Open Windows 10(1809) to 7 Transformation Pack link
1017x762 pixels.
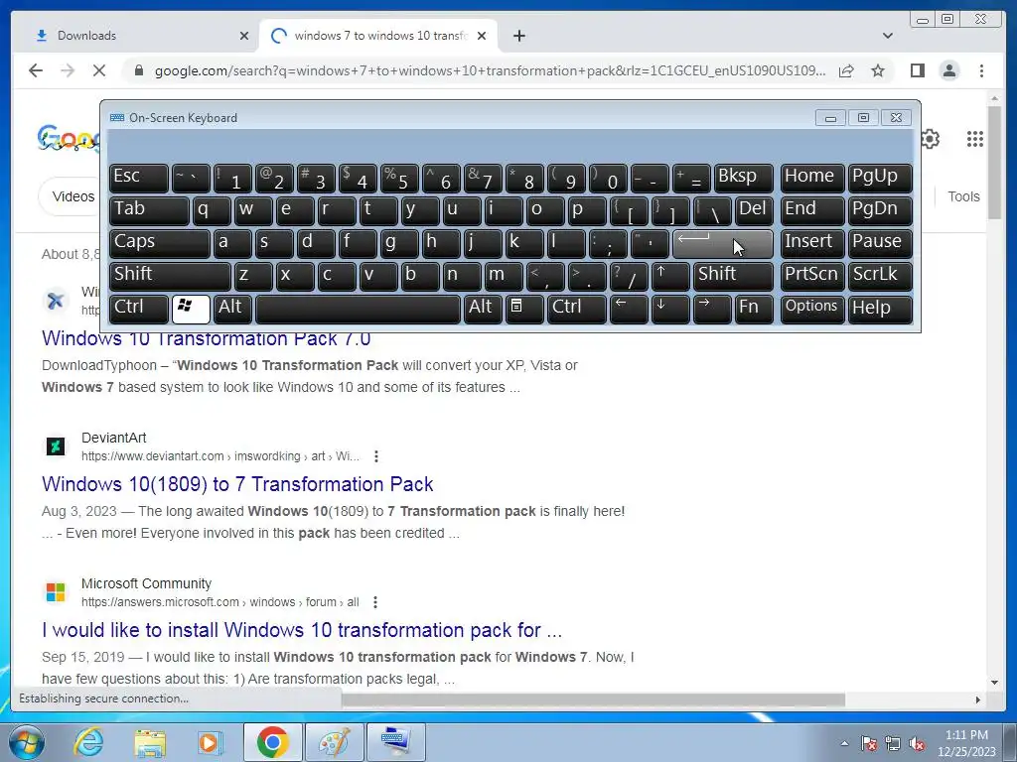coord(237,484)
